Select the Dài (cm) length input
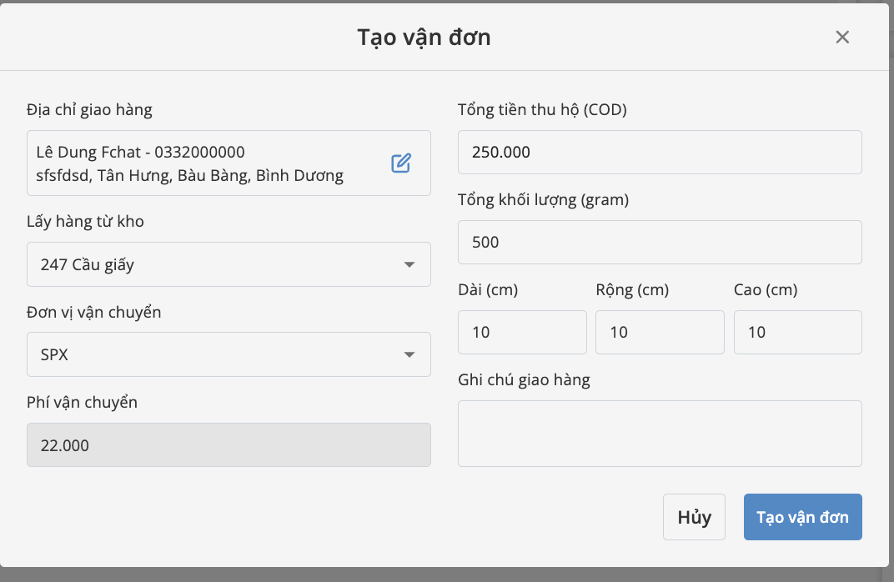This screenshot has width=894, height=582. click(x=522, y=332)
